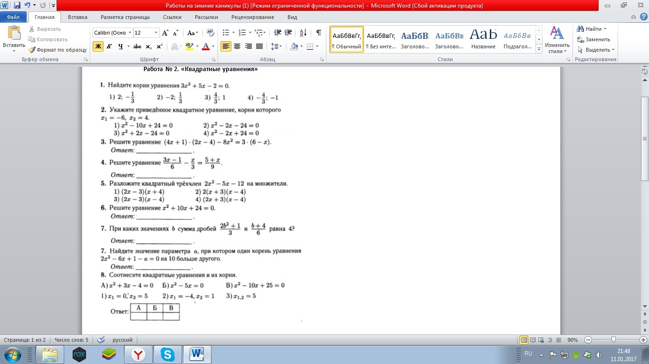The width and height of the screenshot is (649, 364).
Task: Open Windows Explorer from the taskbar
Action: pos(50,355)
